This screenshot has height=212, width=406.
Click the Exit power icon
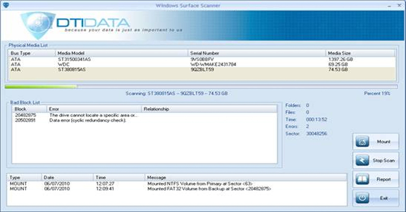click(362, 198)
